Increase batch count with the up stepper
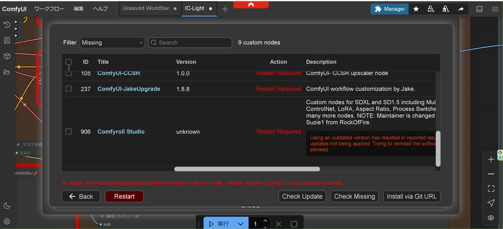The width and height of the screenshot is (503, 229). [265, 221]
